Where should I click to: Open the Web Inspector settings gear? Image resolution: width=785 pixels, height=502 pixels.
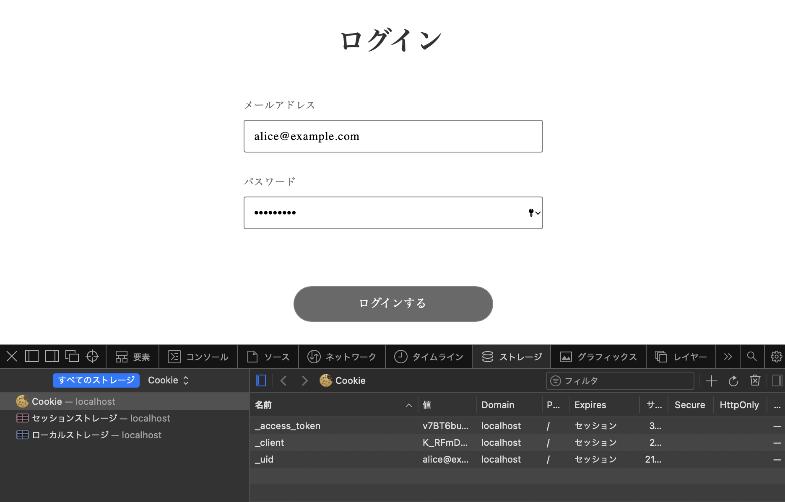776,357
